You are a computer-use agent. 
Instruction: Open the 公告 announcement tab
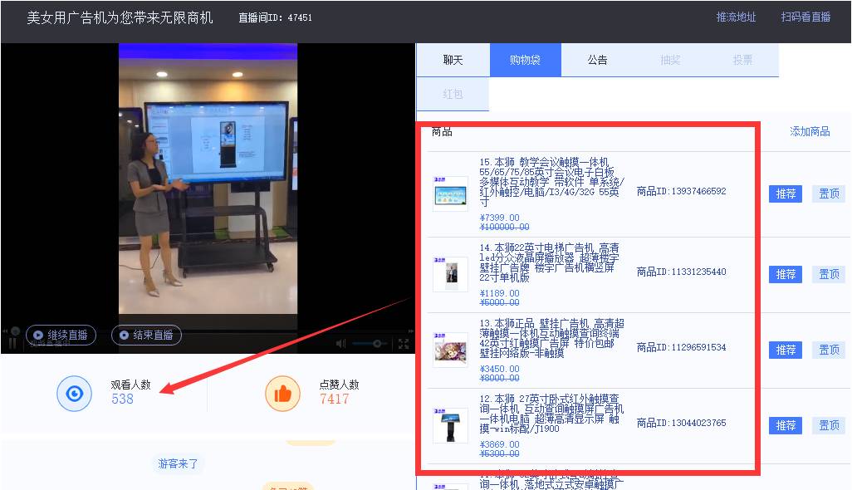pyautogui.click(x=597, y=59)
